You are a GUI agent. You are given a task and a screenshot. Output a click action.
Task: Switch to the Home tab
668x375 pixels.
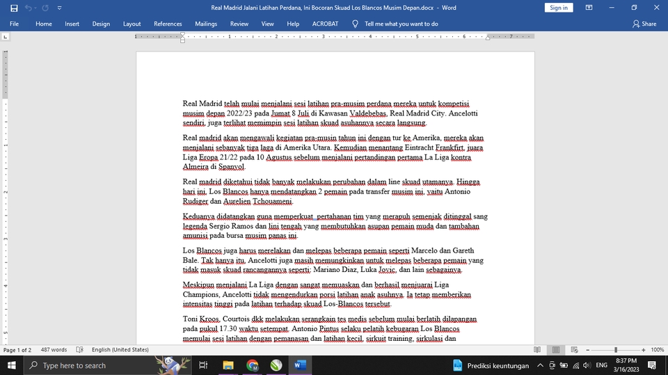point(43,24)
